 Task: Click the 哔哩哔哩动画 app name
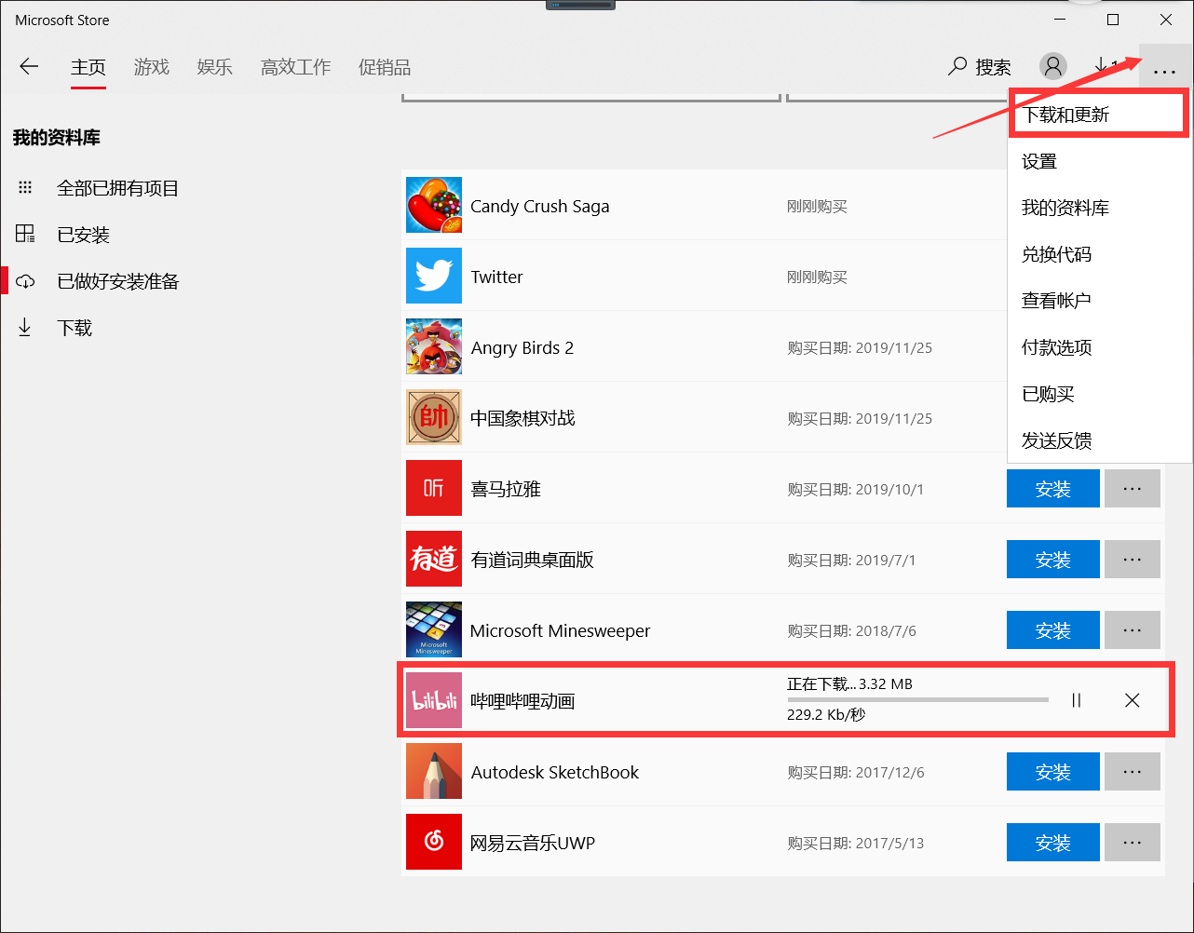[x=522, y=701]
